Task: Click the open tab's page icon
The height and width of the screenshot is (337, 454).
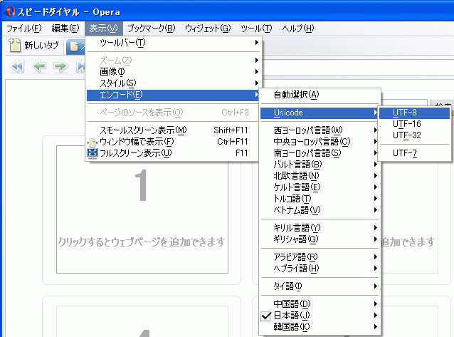Action: pos(74,46)
